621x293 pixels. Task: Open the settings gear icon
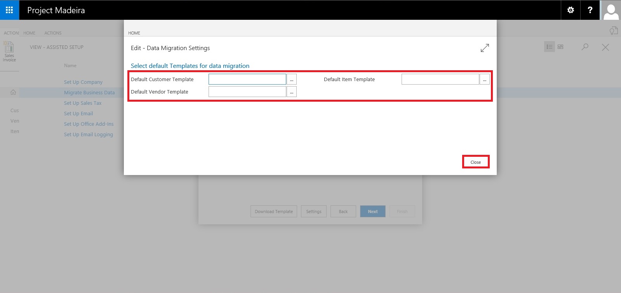[571, 10]
